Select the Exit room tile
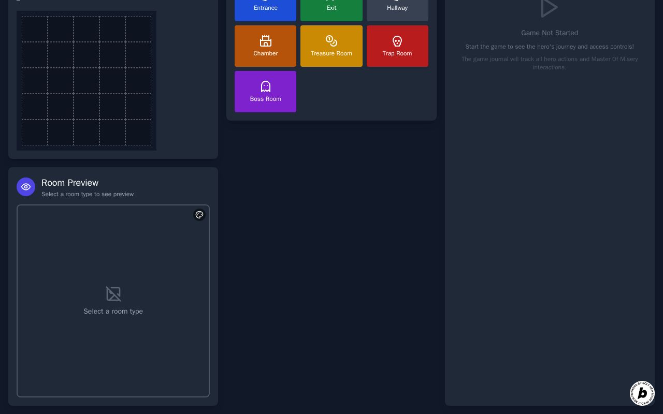This screenshot has width=663, height=414. (331, 8)
